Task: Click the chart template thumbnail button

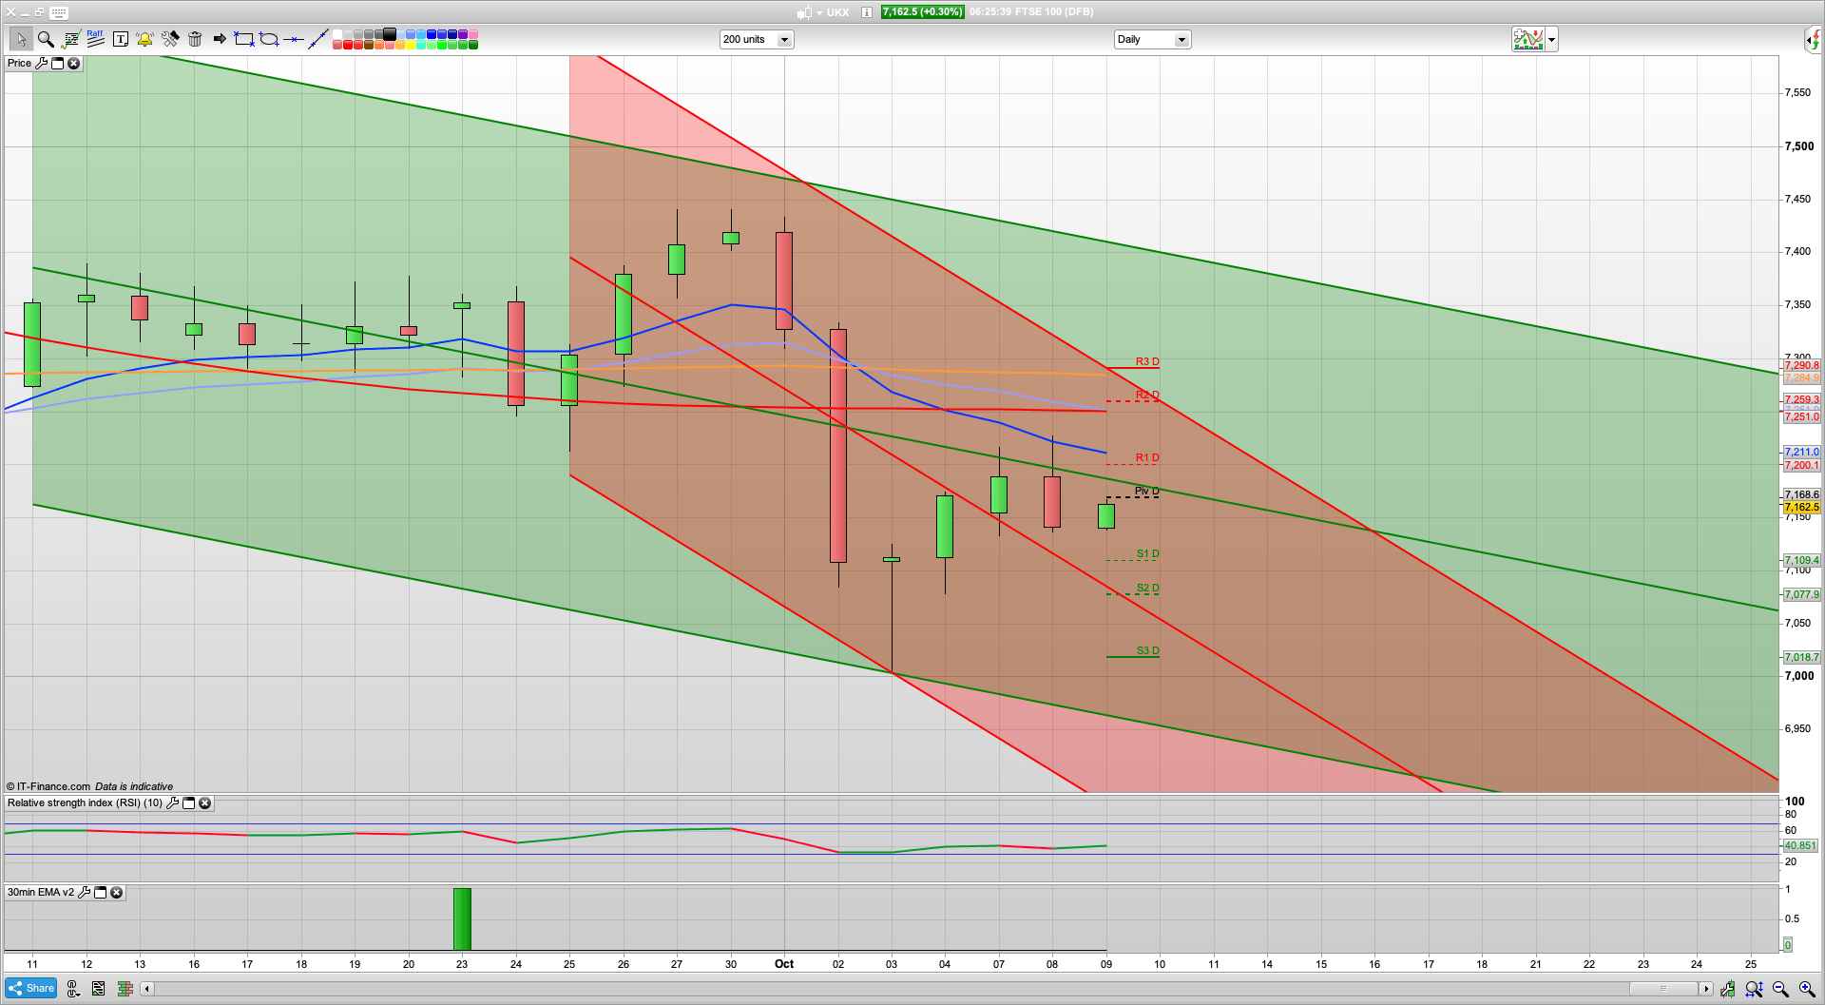Action: [1528, 39]
